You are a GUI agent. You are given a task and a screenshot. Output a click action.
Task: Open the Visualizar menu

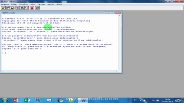(x=24, y=4)
